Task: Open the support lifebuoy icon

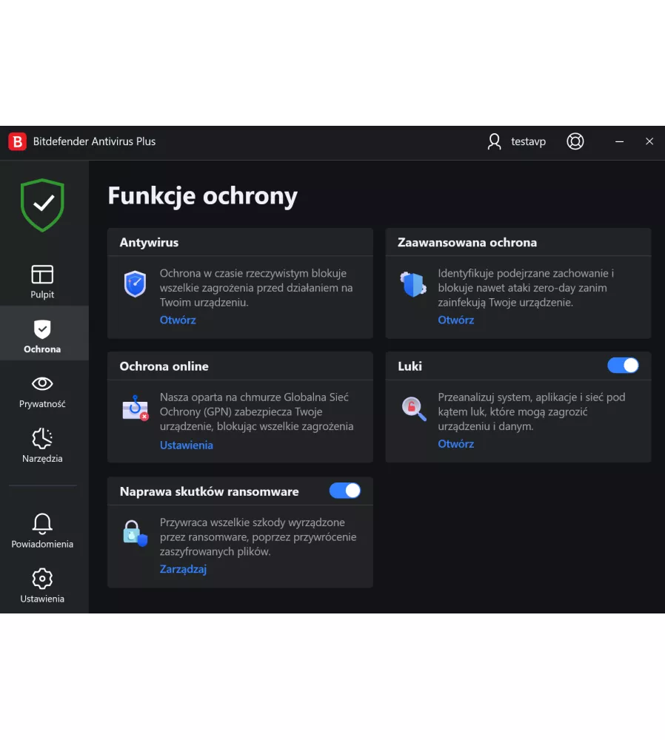Action: pyautogui.click(x=575, y=141)
